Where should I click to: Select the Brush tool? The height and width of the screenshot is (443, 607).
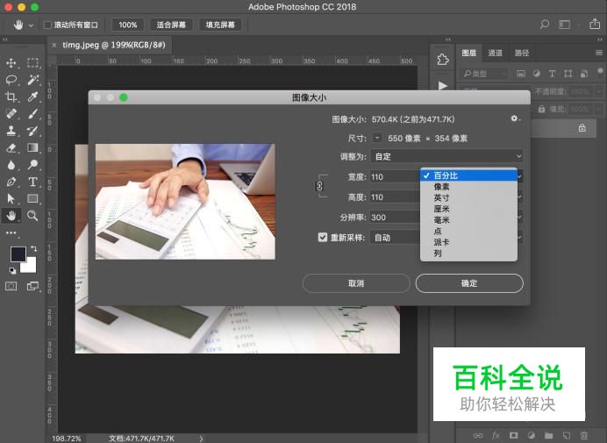pyautogui.click(x=32, y=113)
